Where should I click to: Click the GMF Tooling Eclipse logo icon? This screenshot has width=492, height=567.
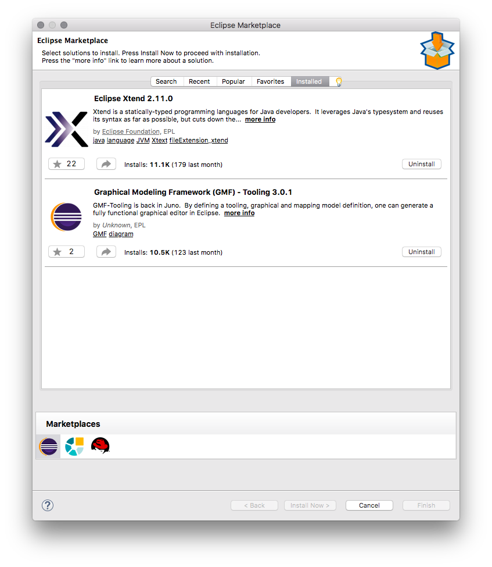[66, 217]
